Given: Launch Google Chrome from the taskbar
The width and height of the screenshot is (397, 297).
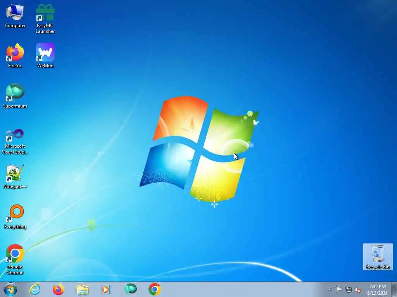Looking at the screenshot, I should pos(154,289).
